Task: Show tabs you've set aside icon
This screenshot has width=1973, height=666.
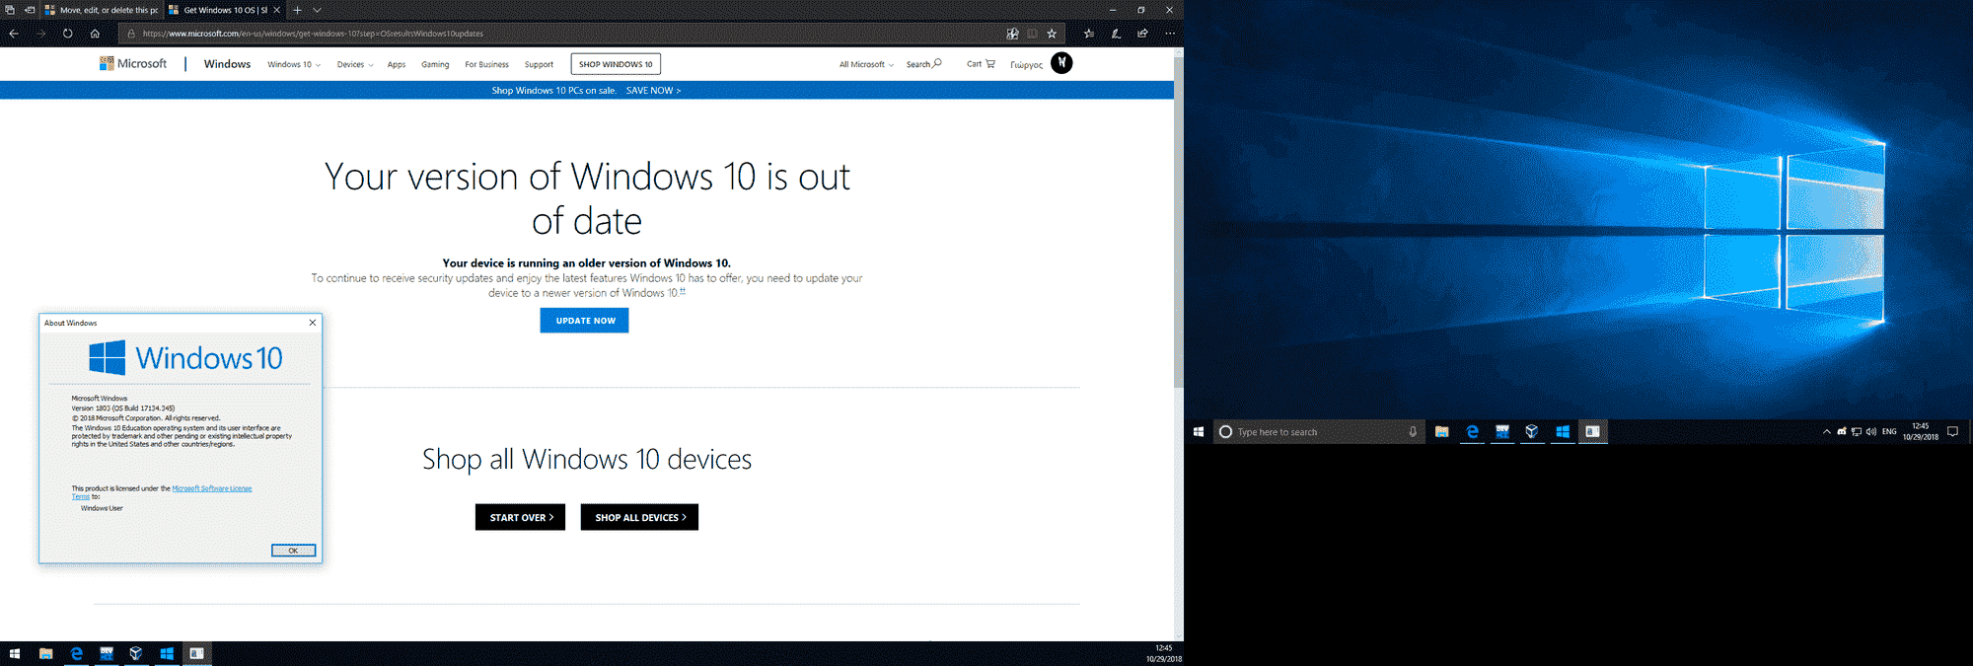Action: click(10, 10)
